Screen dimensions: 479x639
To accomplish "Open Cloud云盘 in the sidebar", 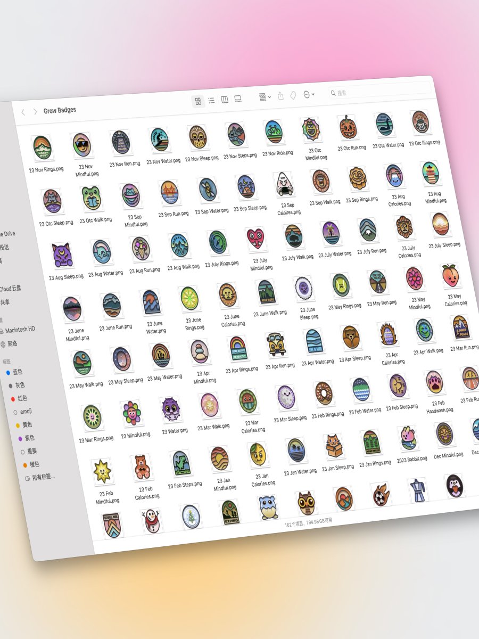I will point(11,289).
